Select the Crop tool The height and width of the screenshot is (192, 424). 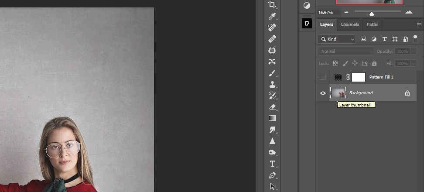[x=272, y=4]
